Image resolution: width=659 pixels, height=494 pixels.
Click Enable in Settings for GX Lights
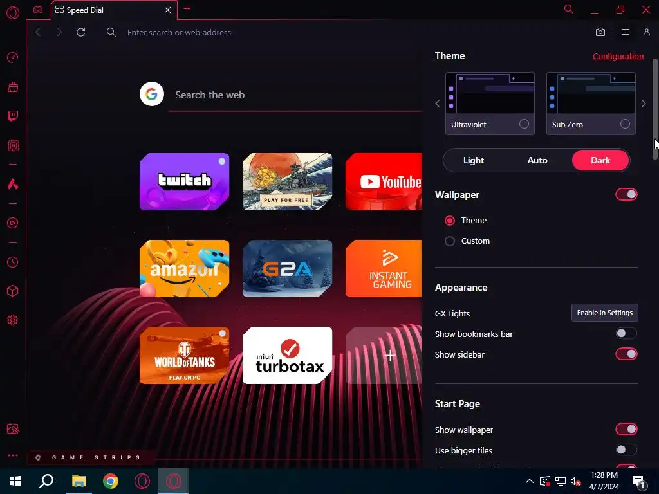coord(605,313)
